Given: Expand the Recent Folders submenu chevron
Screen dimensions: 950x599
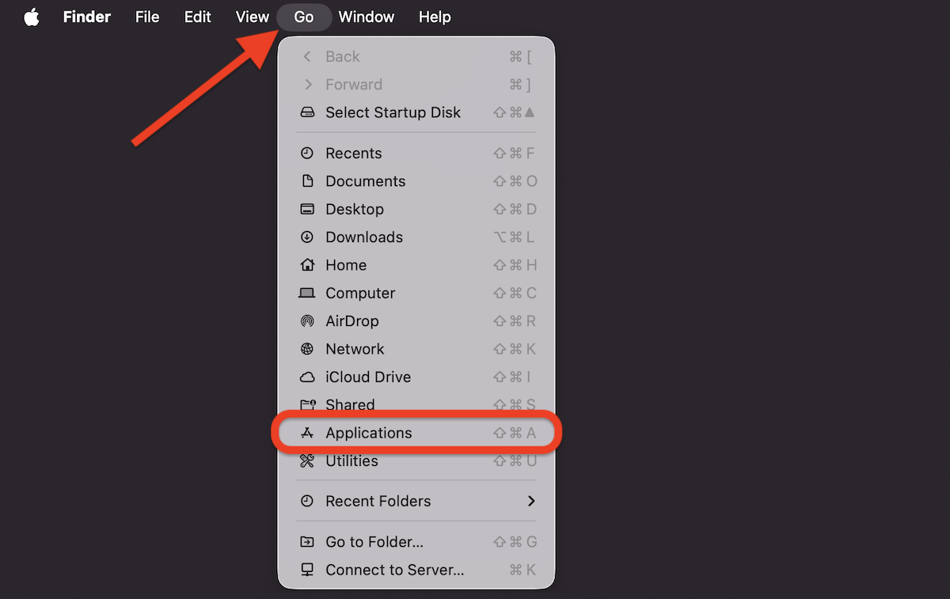Looking at the screenshot, I should 531,501.
